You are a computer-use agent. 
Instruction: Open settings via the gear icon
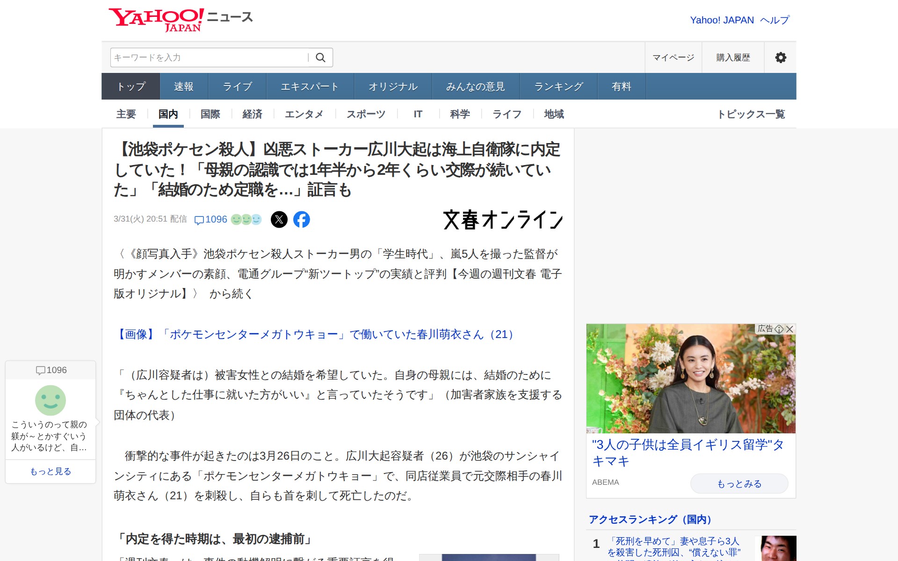click(780, 58)
